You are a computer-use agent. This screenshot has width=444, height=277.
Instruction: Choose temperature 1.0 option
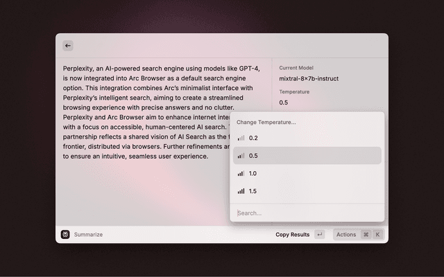(x=307, y=173)
